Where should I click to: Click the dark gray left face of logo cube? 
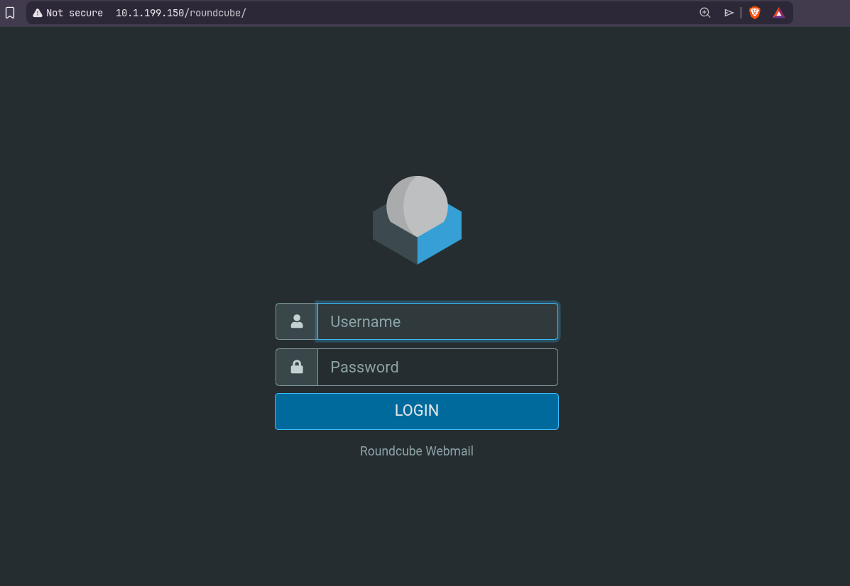point(392,240)
